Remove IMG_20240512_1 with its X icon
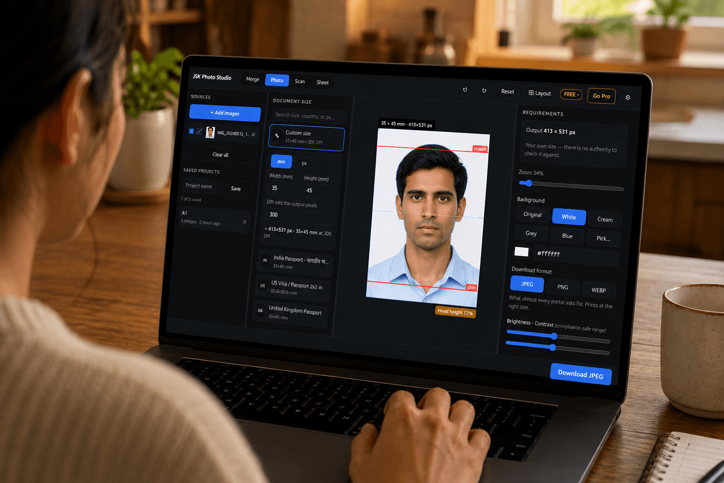 click(x=254, y=134)
